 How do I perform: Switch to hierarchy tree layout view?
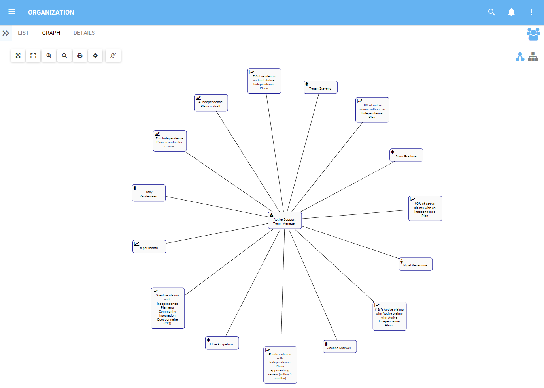tap(533, 57)
